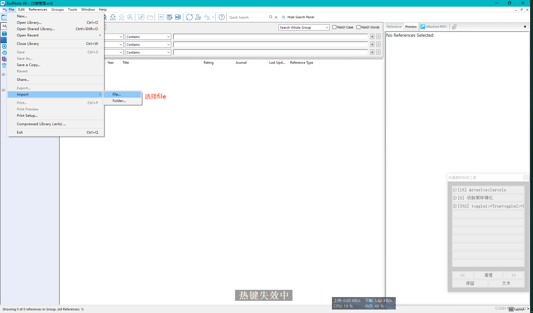
Task: Choose Close Library from File menu
Action: (x=55, y=44)
